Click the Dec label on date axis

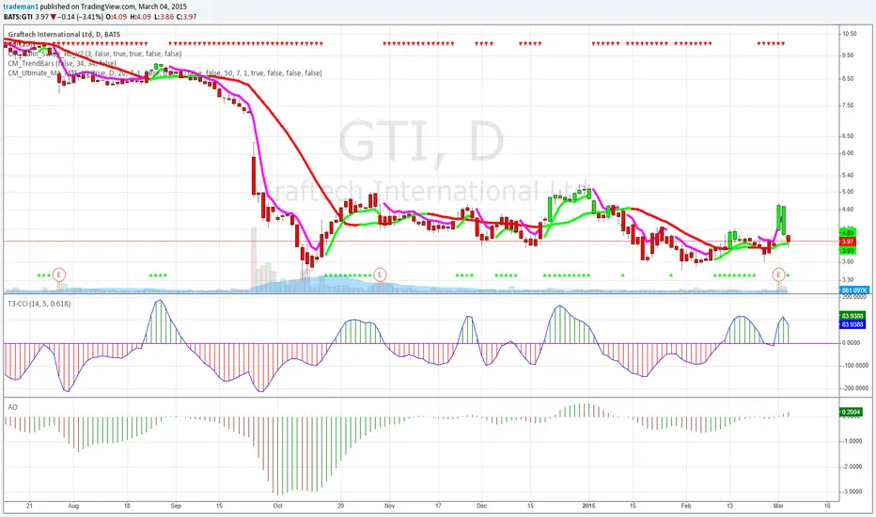[481, 506]
